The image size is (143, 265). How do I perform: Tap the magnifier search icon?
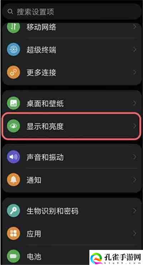point(10,11)
